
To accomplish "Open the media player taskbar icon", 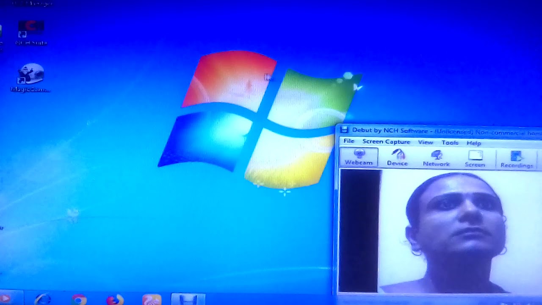I will (x=6, y=299).
